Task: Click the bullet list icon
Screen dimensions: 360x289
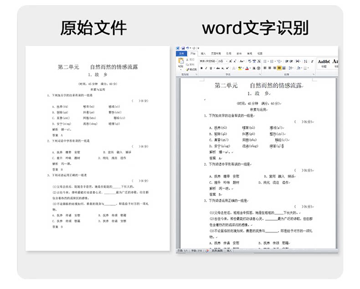Action: point(265,61)
